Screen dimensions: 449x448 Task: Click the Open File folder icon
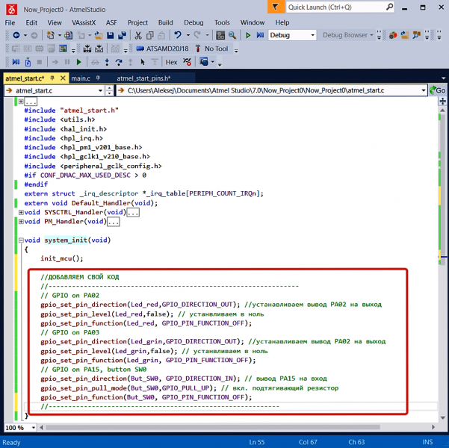click(99, 35)
